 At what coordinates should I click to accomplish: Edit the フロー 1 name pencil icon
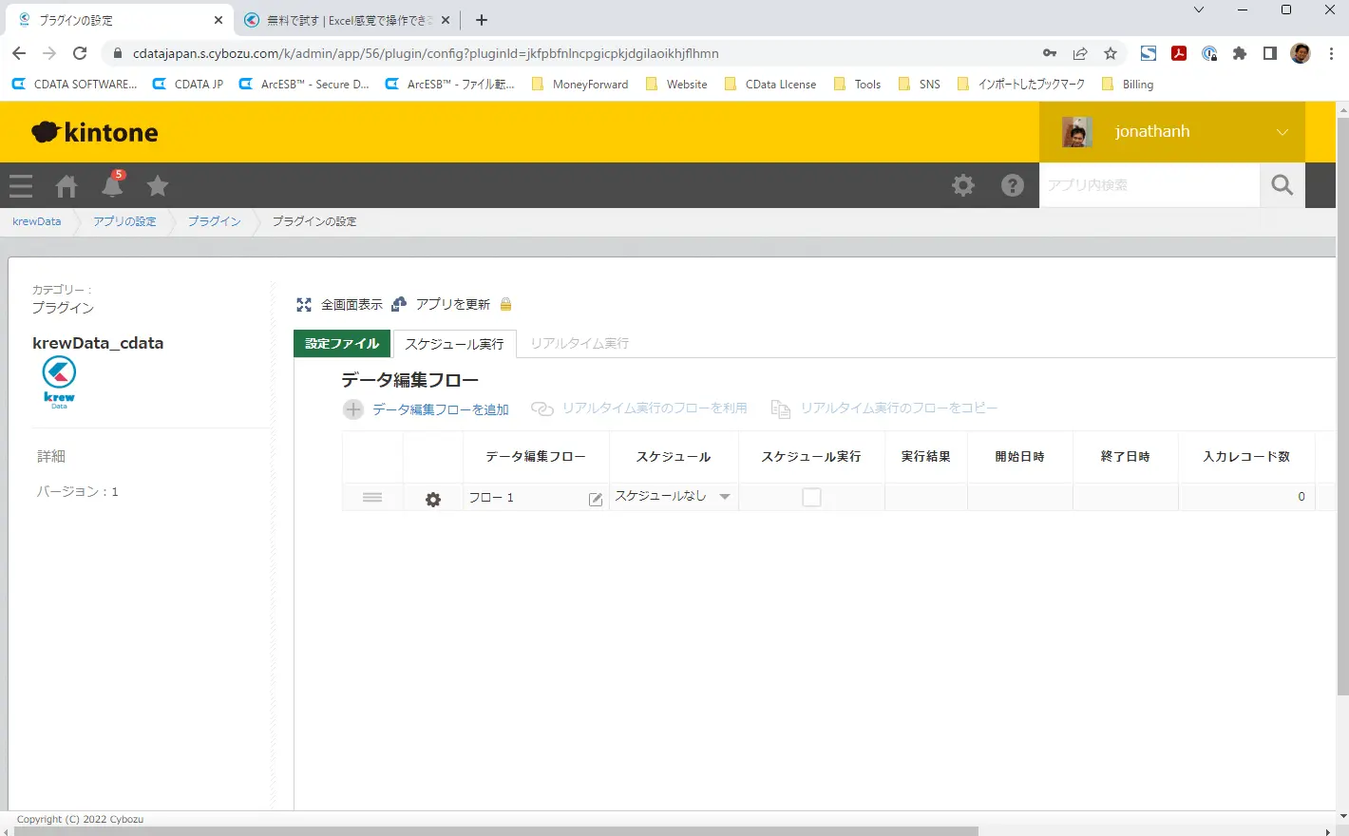coord(596,499)
